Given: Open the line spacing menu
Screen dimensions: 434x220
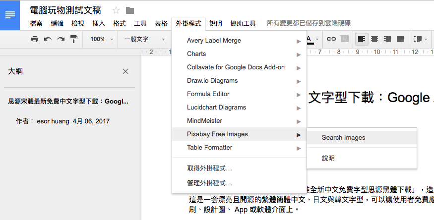Looking at the screenshot, I should (x=420, y=39).
